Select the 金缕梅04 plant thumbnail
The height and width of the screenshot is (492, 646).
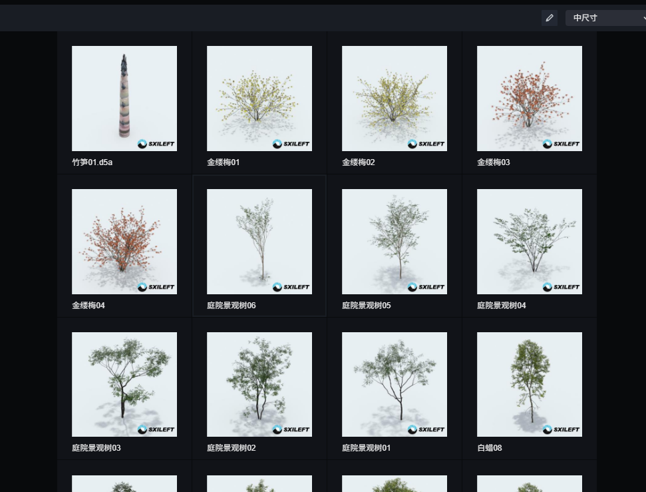[124, 242]
